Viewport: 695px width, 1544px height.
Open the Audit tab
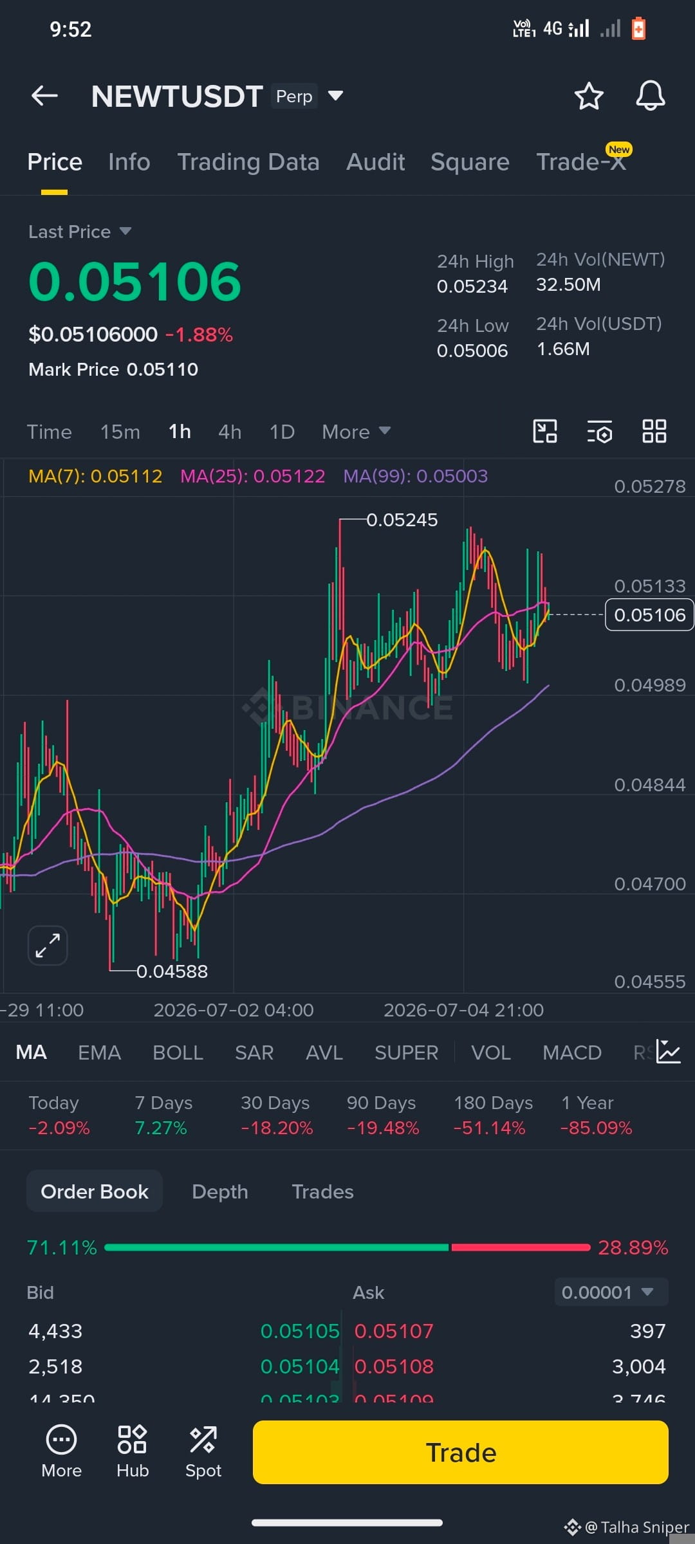coord(376,162)
